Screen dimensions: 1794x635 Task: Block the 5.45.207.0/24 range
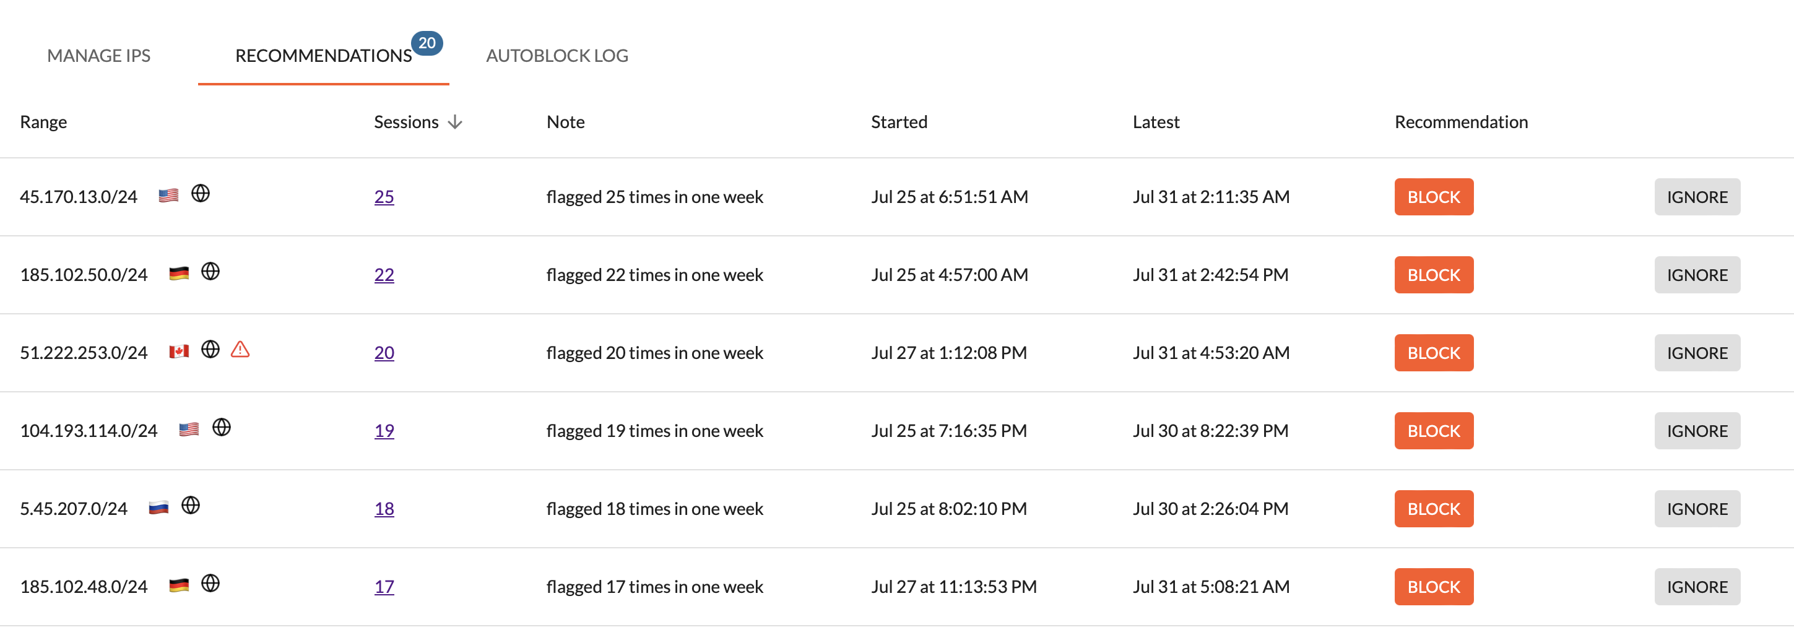click(x=1434, y=509)
